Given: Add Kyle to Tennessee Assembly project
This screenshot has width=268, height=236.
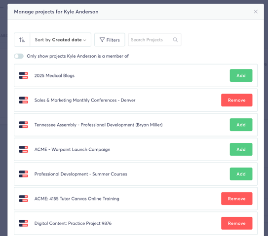Looking at the screenshot, I should point(241,125).
